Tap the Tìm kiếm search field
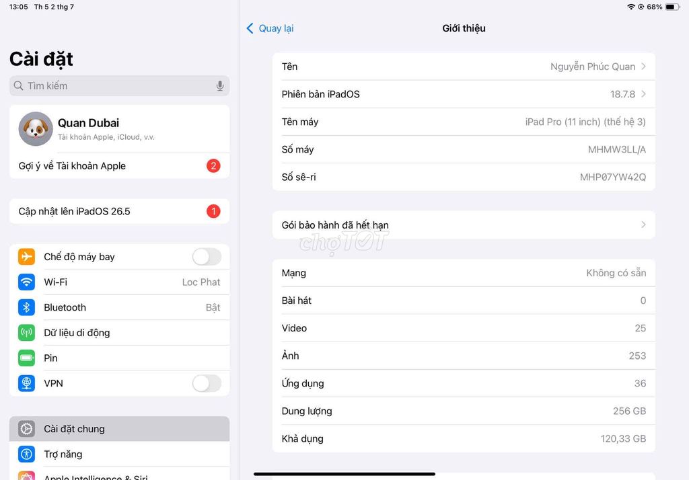689x480 pixels. click(x=119, y=85)
